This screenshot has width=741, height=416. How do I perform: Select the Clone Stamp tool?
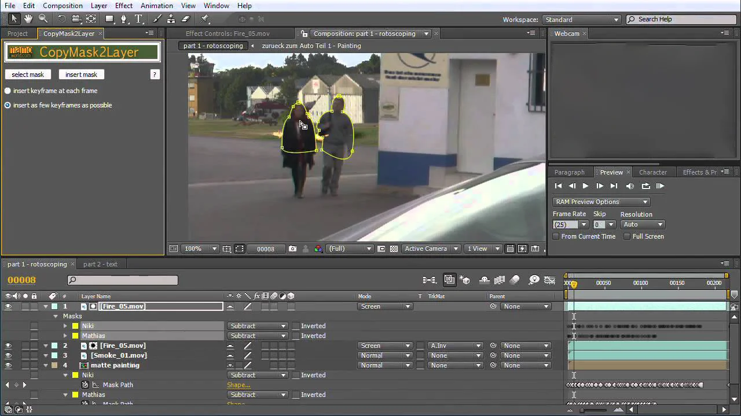171,19
